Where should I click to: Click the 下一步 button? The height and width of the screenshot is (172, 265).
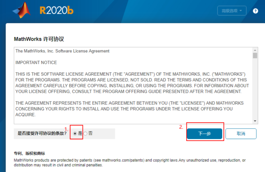pos(204,134)
